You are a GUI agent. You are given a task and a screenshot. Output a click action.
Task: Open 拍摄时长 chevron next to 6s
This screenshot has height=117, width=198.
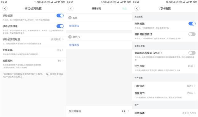63,61
